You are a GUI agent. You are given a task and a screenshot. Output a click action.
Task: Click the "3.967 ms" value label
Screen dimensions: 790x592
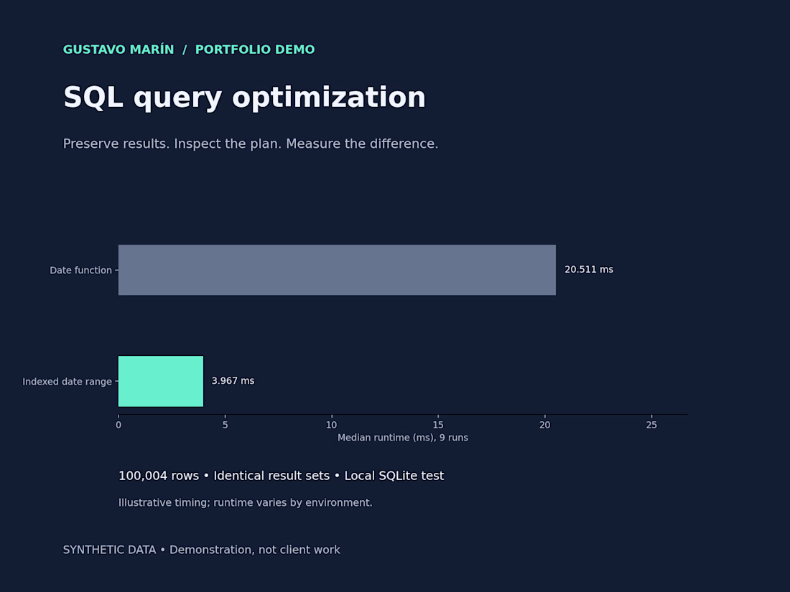233,380
